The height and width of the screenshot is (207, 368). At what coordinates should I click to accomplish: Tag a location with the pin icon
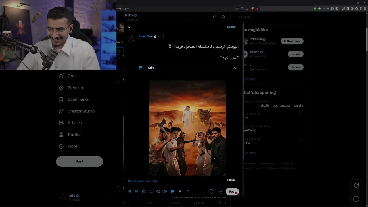[165, 191]
